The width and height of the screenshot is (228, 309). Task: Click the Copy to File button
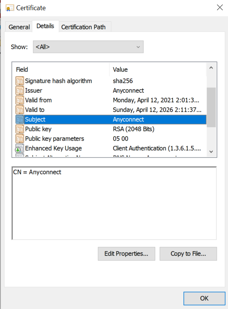tap(188, 254)
